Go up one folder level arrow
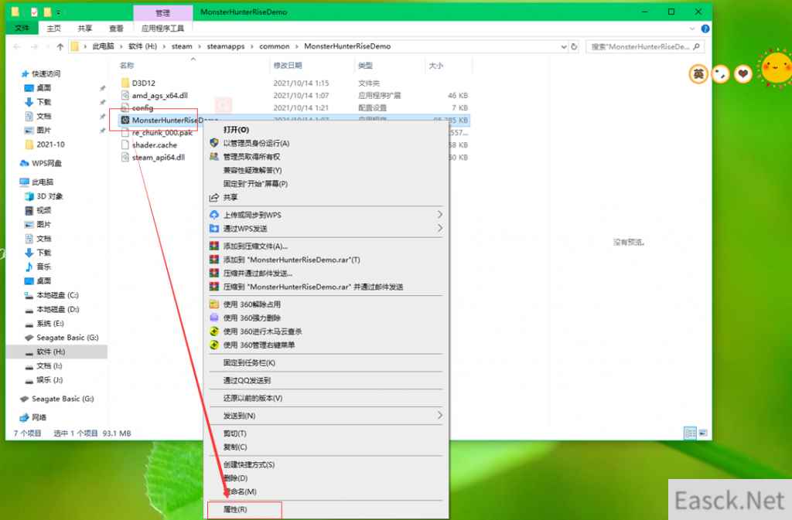Image resolution: width=792 pixels, height=520 pixels. (x=60, y=46)
